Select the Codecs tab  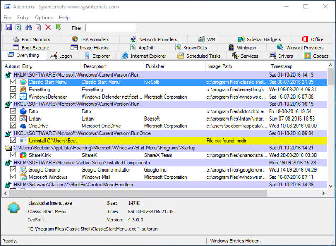coord(316,56)
